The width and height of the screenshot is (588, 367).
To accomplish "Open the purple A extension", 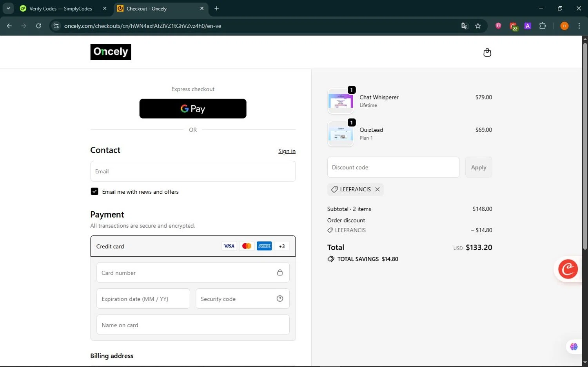I will point(528,26).
